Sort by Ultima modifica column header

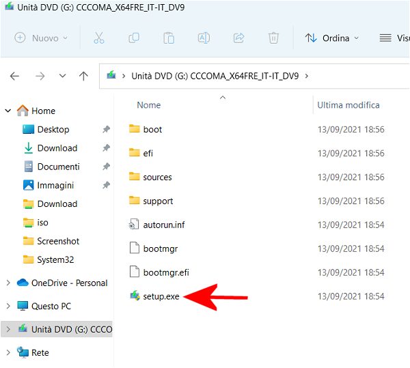point(348,105)
